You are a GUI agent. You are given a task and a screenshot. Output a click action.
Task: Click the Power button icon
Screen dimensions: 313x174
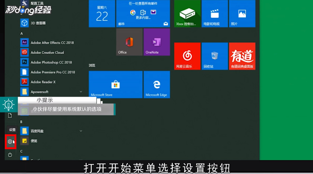pyautogui.click(x=10, y=155)
